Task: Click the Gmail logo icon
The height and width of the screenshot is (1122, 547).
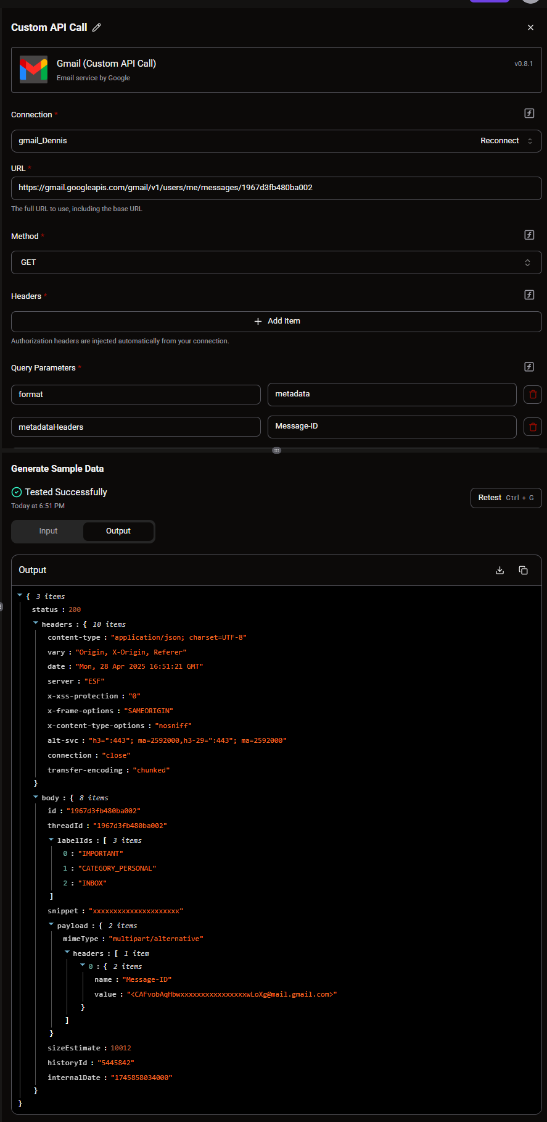Action: (33, 70)
